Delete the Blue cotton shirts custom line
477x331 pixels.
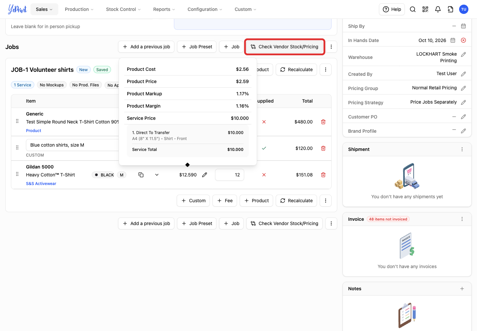[323, 148]
